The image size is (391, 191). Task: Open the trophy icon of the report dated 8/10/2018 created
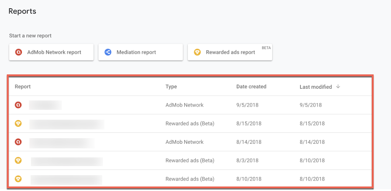click(18, 179)
